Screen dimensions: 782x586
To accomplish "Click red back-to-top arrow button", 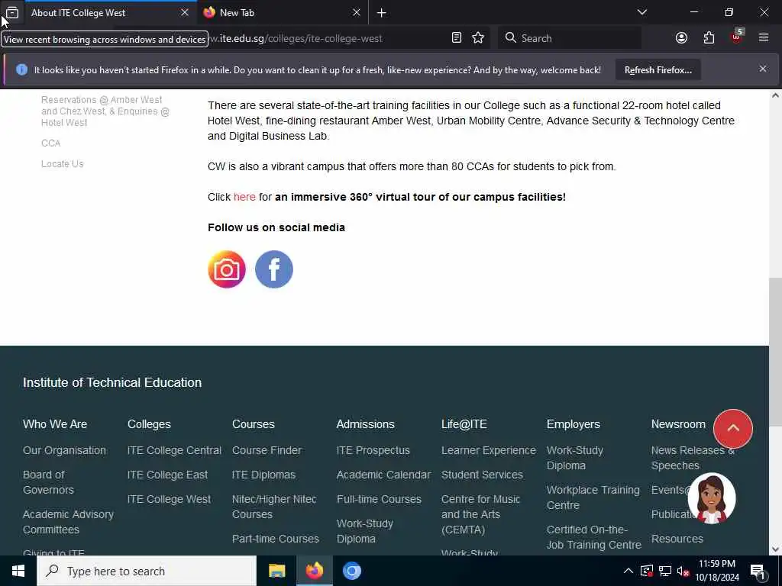I will 732,429.
